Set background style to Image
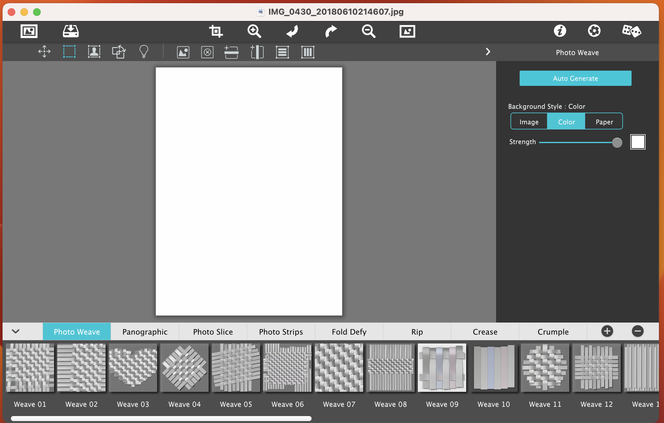Image resolution: width=664 pixels, height=423 pixels. click(x=529, y=122)
